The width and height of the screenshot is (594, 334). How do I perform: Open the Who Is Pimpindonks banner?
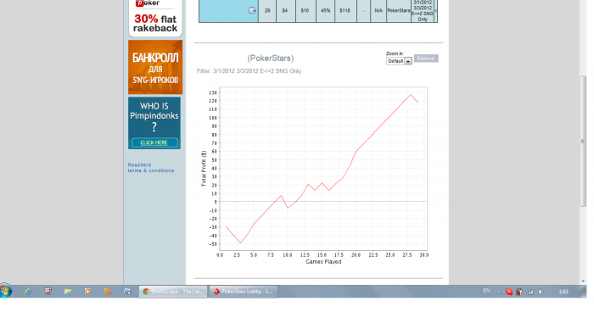click(154, 123)
